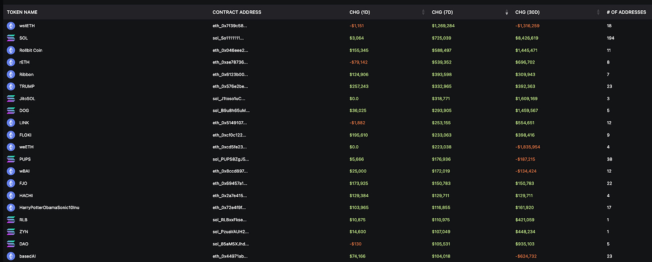The width and height of the screenshot is (652, 262).
Task: Click the Ethereum icon beside TRUMP
Action: [x=11, y=86]
